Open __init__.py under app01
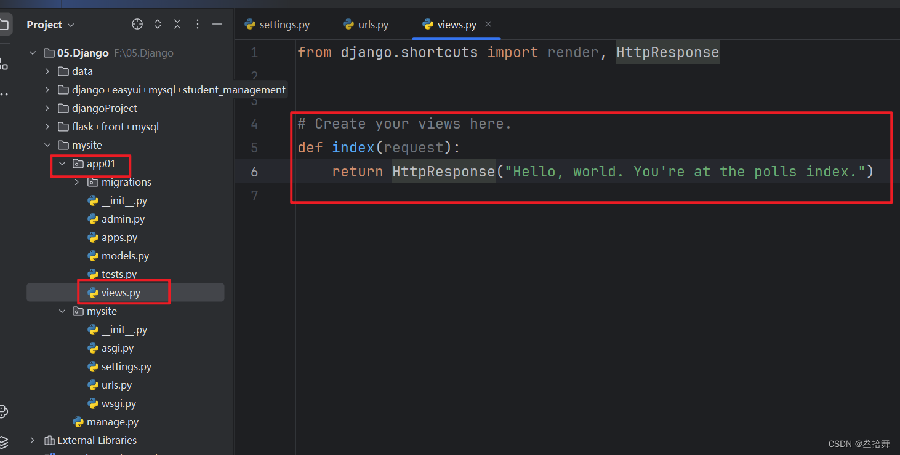Image resolution: width=900 pixels, height=455 pixels. (x=117, y=200)
